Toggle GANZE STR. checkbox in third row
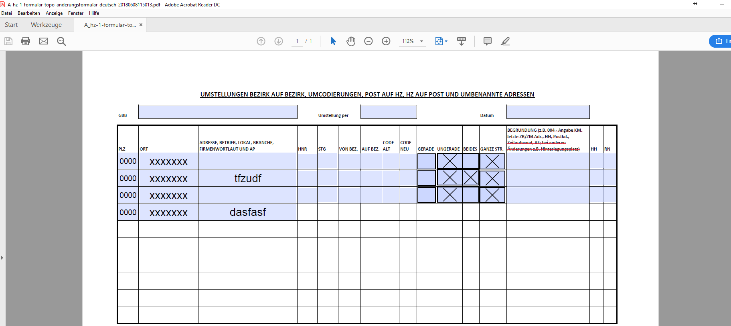The width and height of the screenshot is (731, 326). (492, 195)
